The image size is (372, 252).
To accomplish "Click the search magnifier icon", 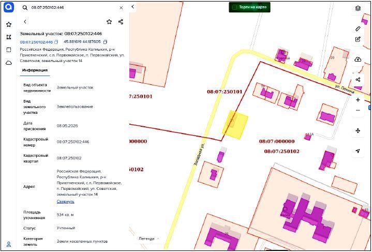I will pyautogui.click(x=25, y=8).
